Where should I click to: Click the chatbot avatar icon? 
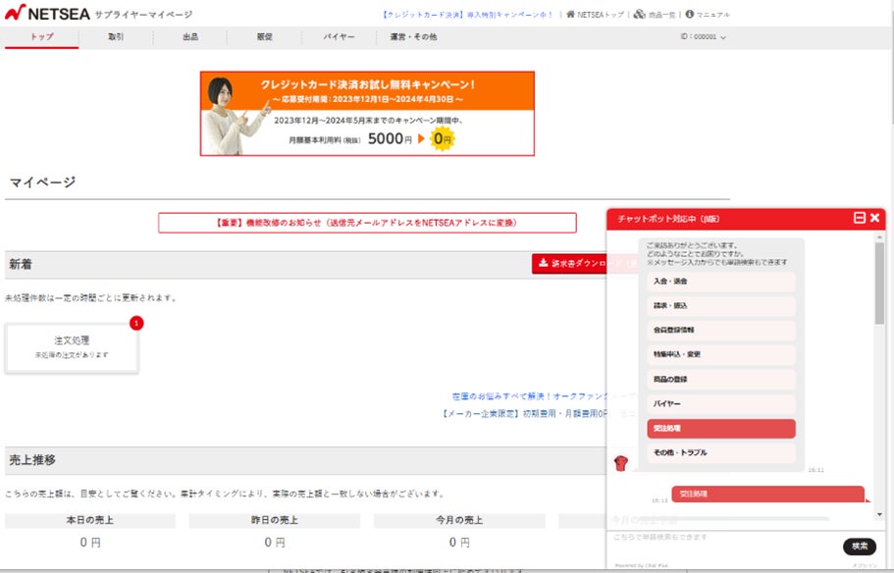[621, 462]
